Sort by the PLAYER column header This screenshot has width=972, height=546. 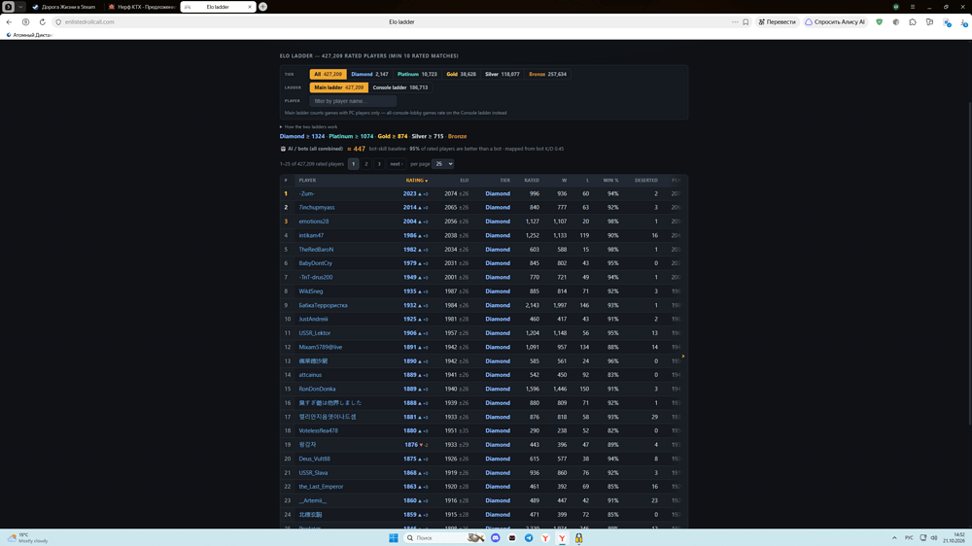[x=307, y=181]
